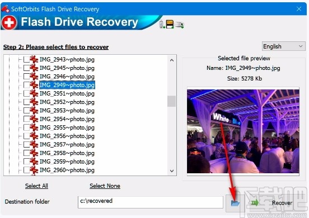Click file icon beside IMG_2960~photo.jpg
The height and width of the screenshot is (218, 309).
coord(34,170)
